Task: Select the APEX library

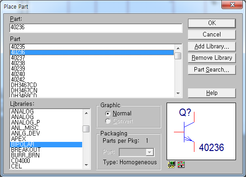Action: point(46,139)
